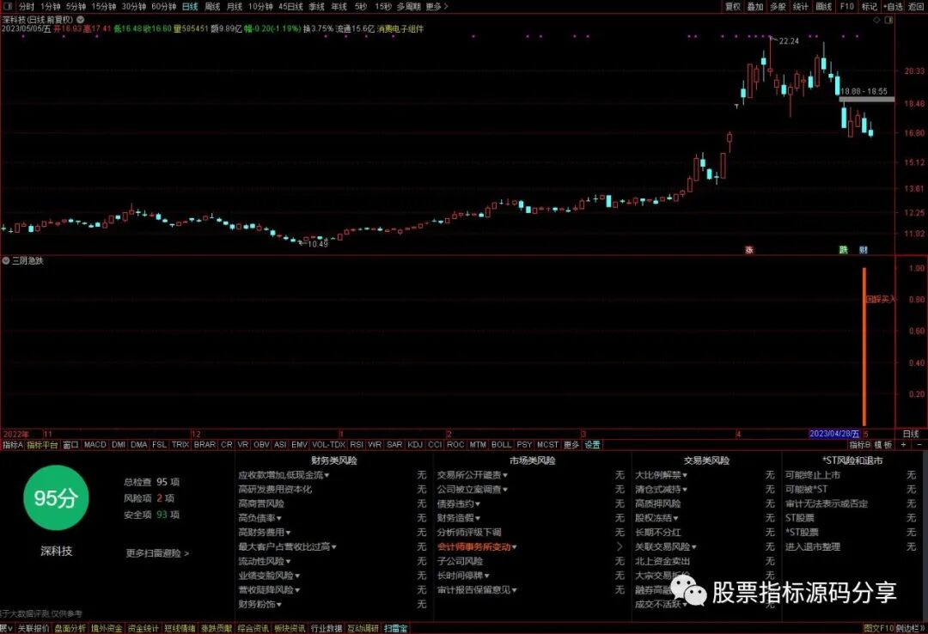Select 指标B at the right
Viewport: 928px width, 634px height.
pyautogui.click(x=860, y=444)
